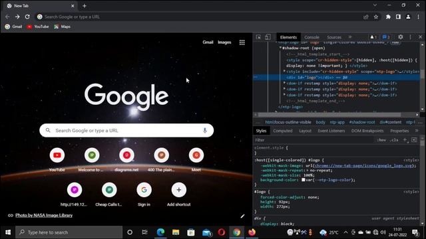
Task: Open DevTools three-dot customize menu
Action: tap(410, 37)
